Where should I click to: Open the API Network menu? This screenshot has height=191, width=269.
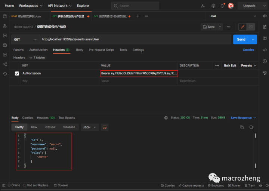[x=59, y=6]
